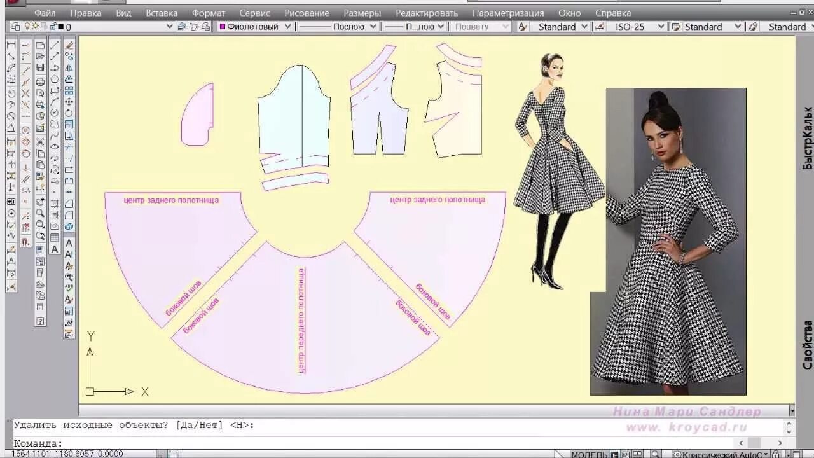This screenshot has height=458, width=814.
Task: Toggle the layer lock padlock icon
Action: tap(53, 26)
